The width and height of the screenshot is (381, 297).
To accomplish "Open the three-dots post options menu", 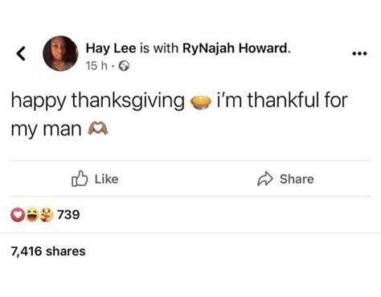I will point(359,54).
